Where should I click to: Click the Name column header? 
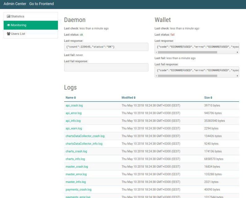tap(71, 98)
